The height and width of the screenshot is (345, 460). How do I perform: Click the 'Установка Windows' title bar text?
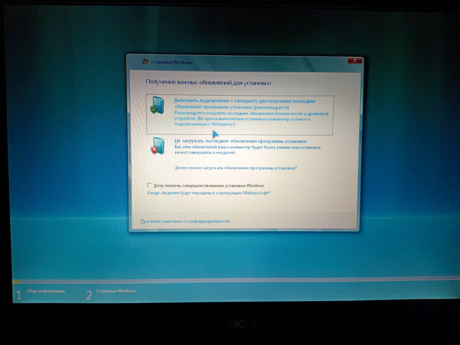(x=172, y=62)
